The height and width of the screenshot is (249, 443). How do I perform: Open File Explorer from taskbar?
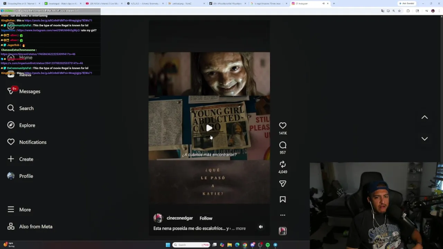pos(229,245)
